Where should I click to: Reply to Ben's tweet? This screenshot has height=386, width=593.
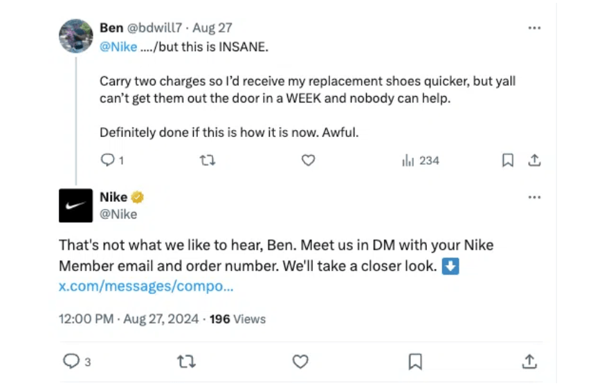coord(107,160)
